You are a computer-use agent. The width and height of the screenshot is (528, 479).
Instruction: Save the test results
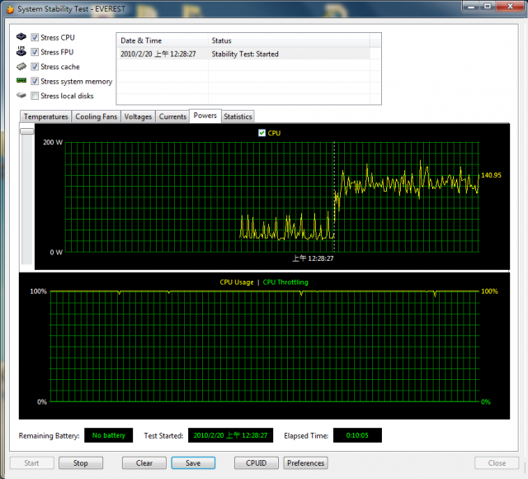193,463
